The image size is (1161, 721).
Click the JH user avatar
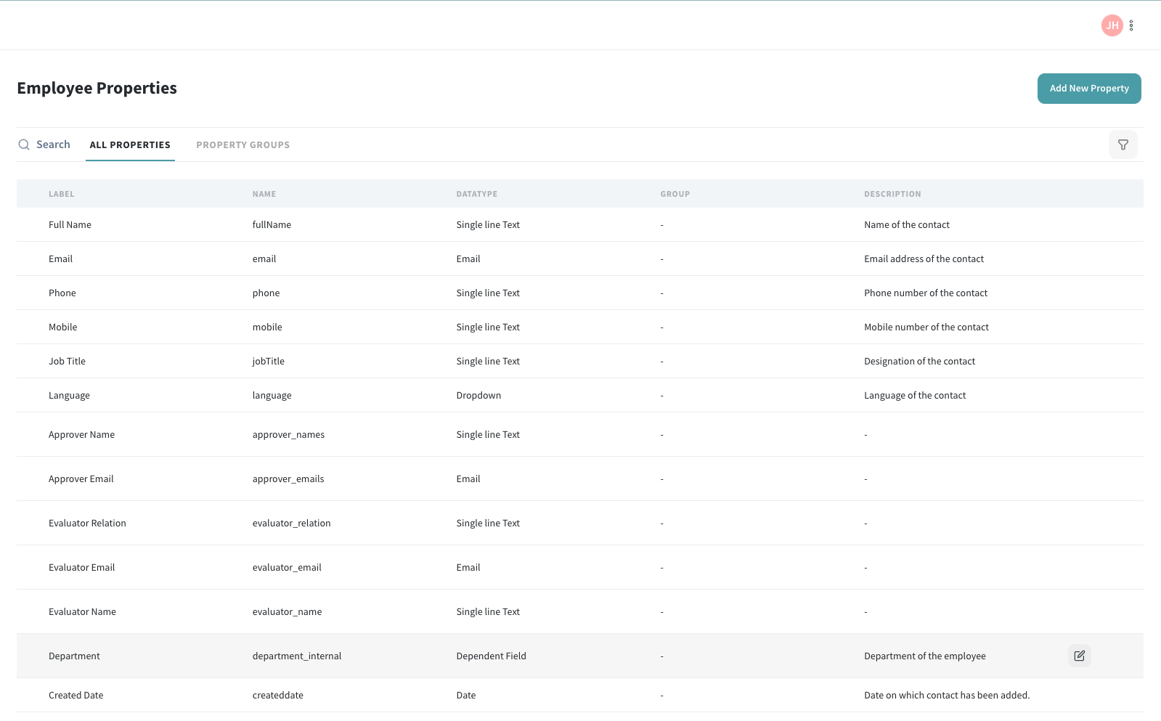click(x=1112, y=25)
